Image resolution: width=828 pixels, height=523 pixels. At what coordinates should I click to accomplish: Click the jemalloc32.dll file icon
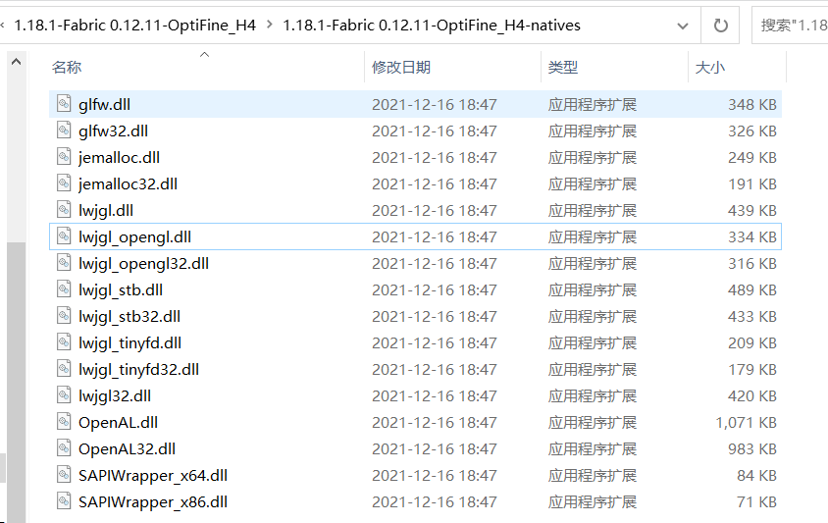pos(64,183)
